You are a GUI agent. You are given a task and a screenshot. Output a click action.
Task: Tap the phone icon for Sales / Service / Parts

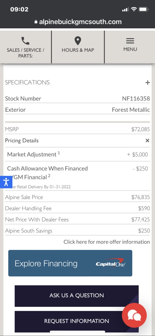point(25,41)
